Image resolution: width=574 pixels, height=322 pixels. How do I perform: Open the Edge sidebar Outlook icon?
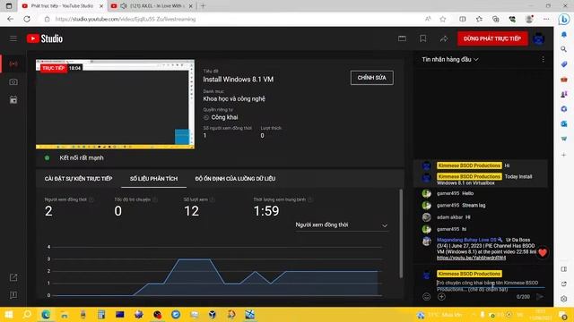[564, 124]
